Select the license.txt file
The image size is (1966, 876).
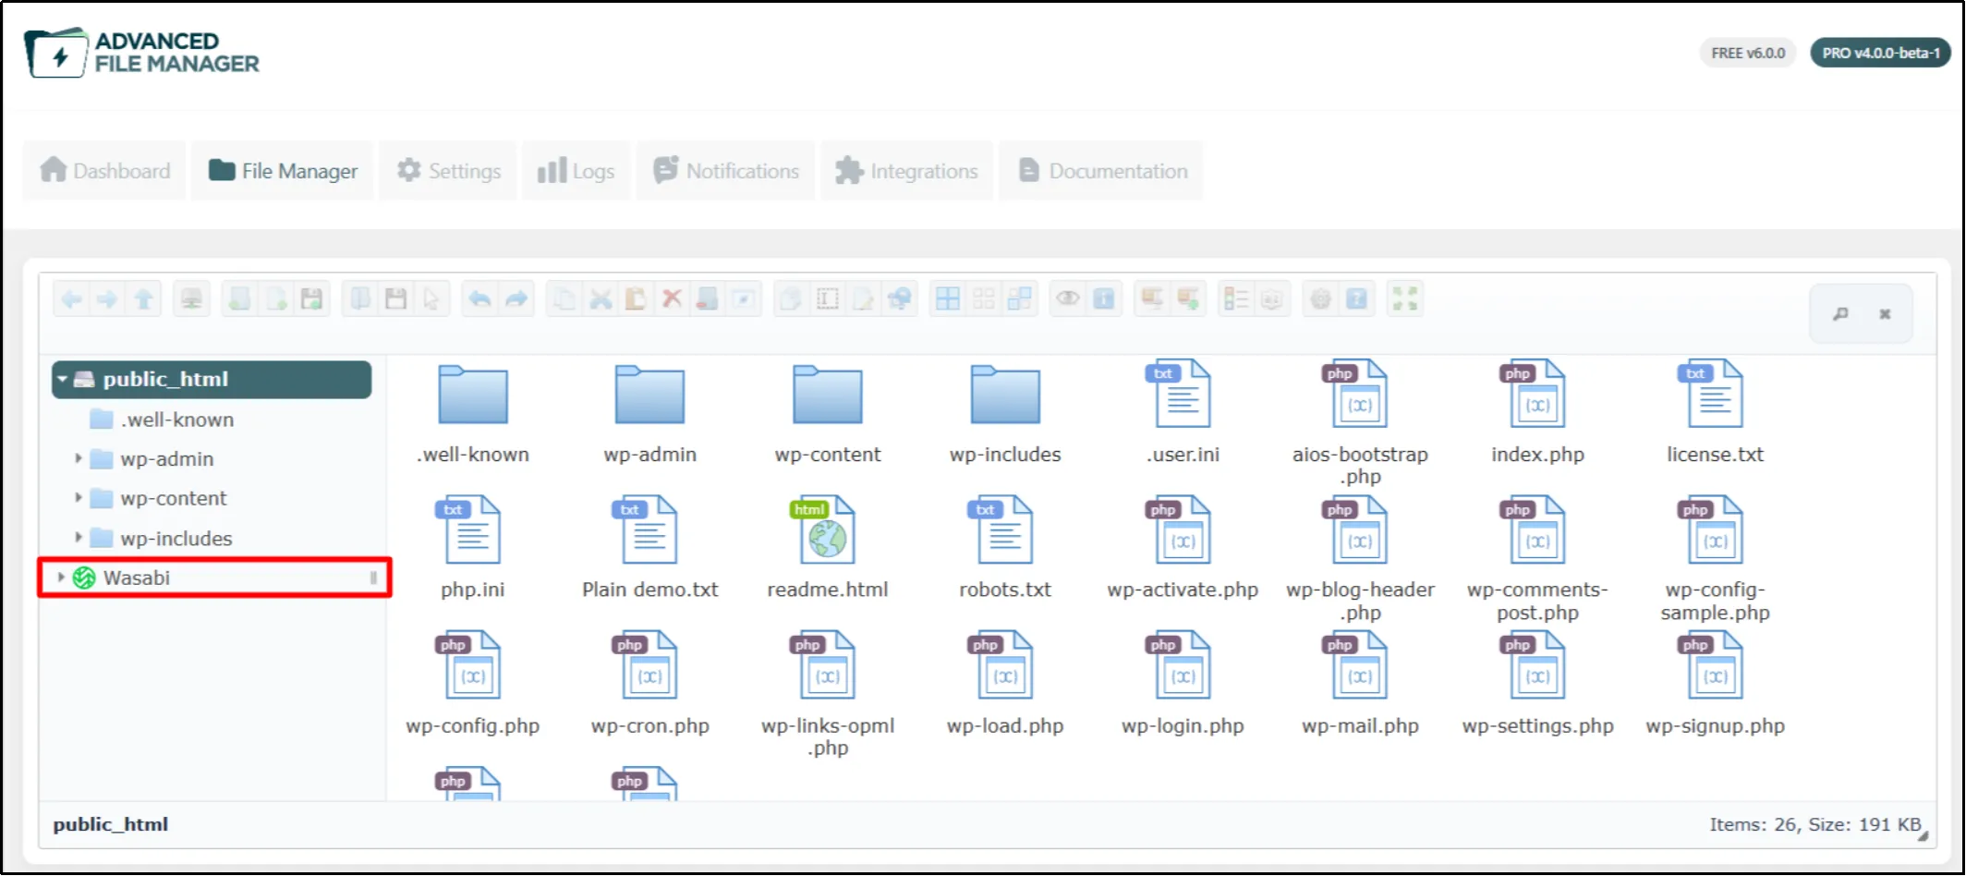pos(1715,414)
